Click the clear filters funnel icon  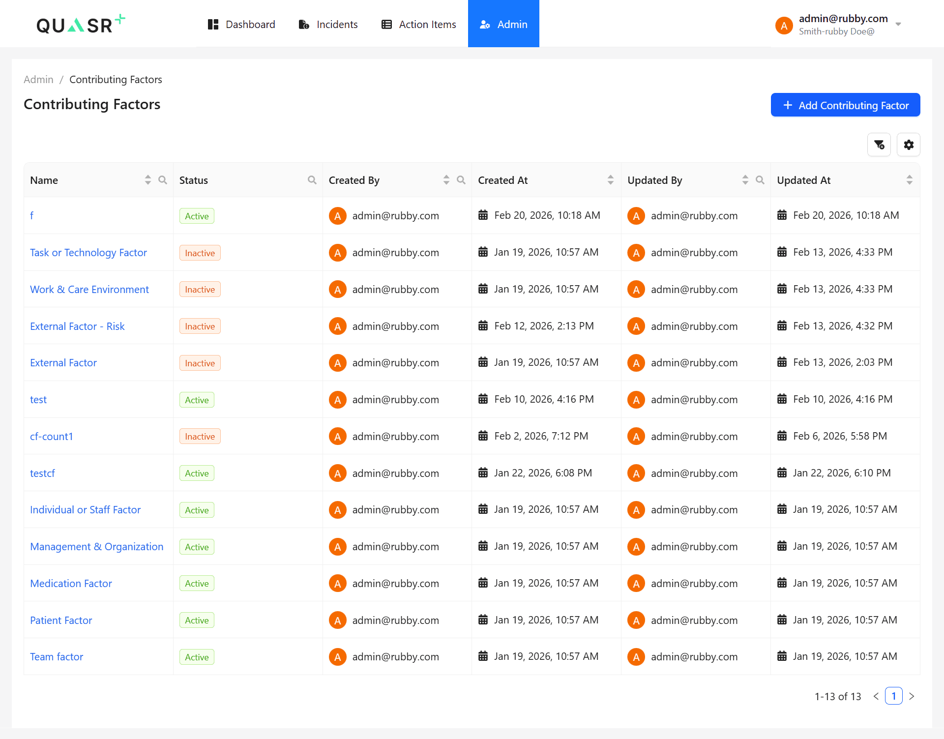(879, 145)
